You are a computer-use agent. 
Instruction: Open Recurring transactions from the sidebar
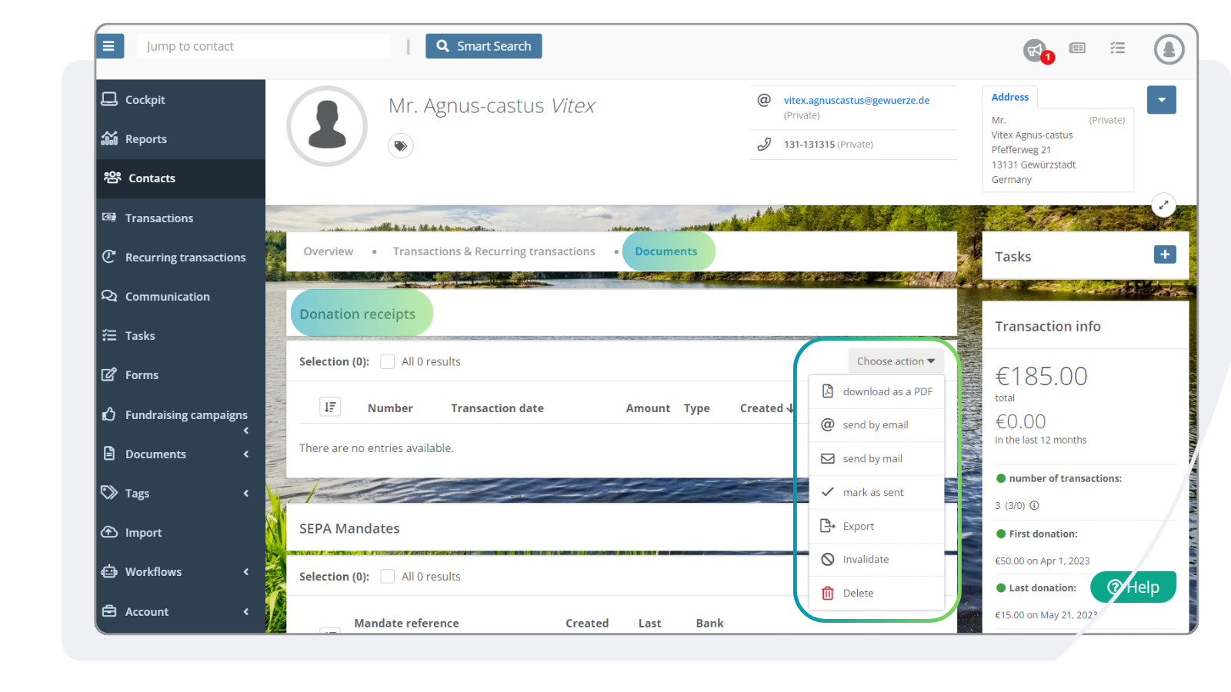tap(185, 257)
